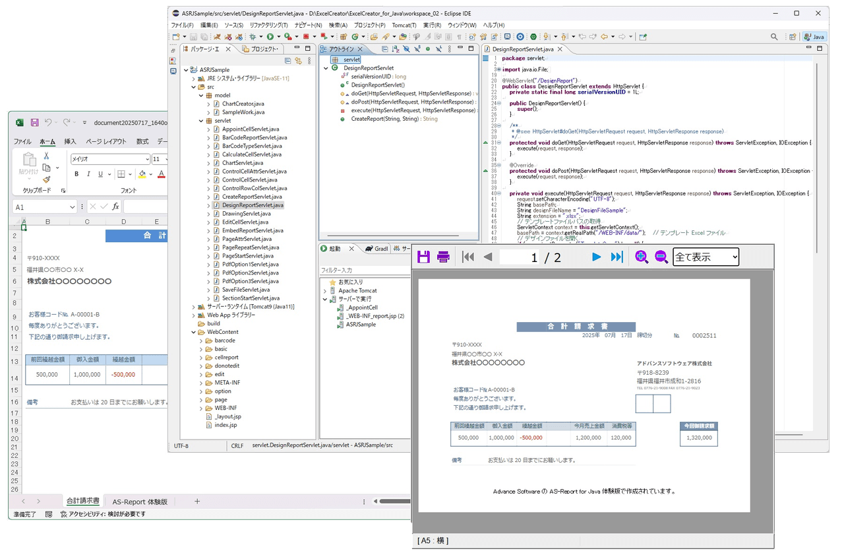The image size is (844, 555).
Task: Select the execute method in the Outline
Action: pos(413,111)
